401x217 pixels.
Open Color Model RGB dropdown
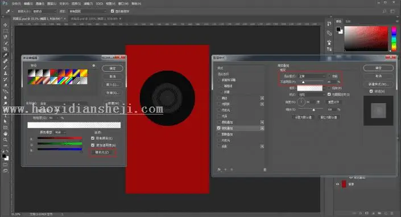tap(60, 132)
